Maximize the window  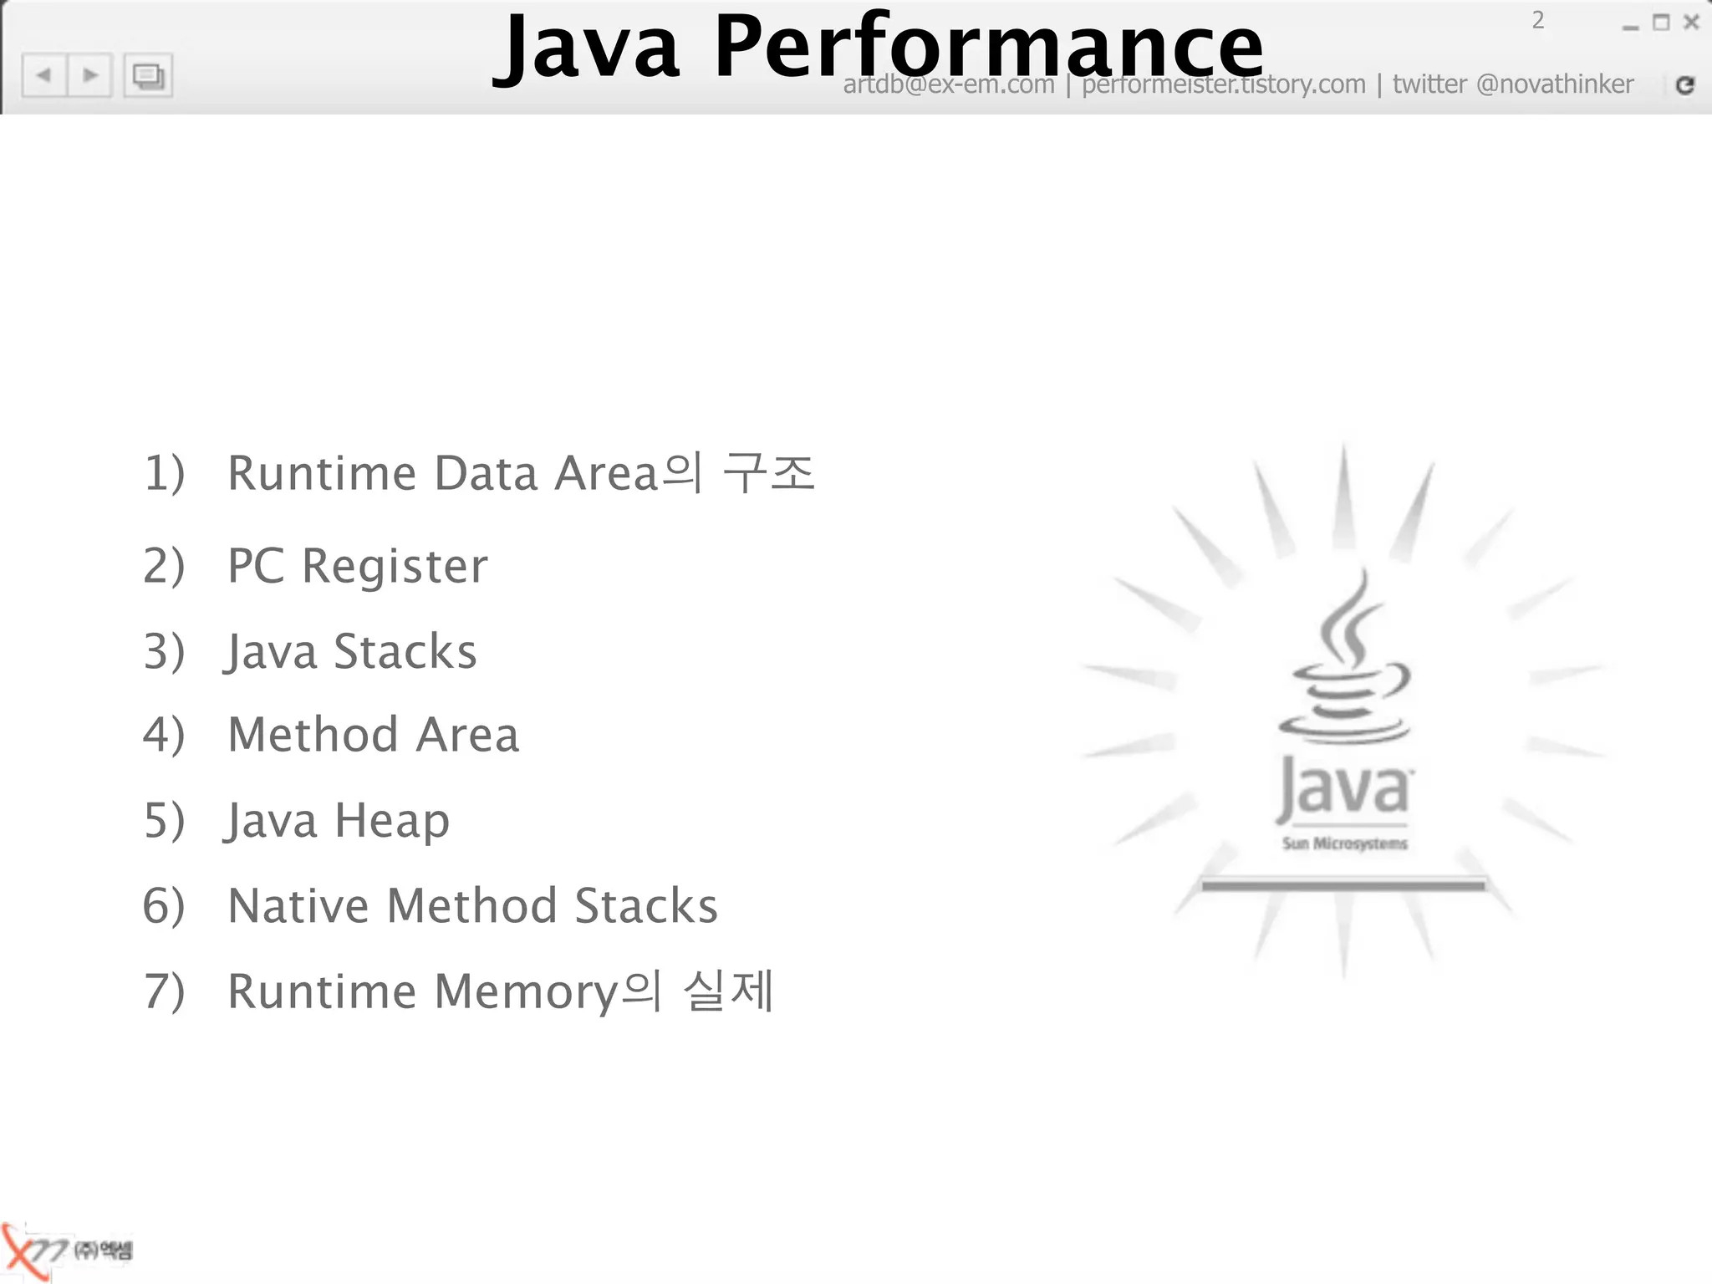[x=1661, y=23]
